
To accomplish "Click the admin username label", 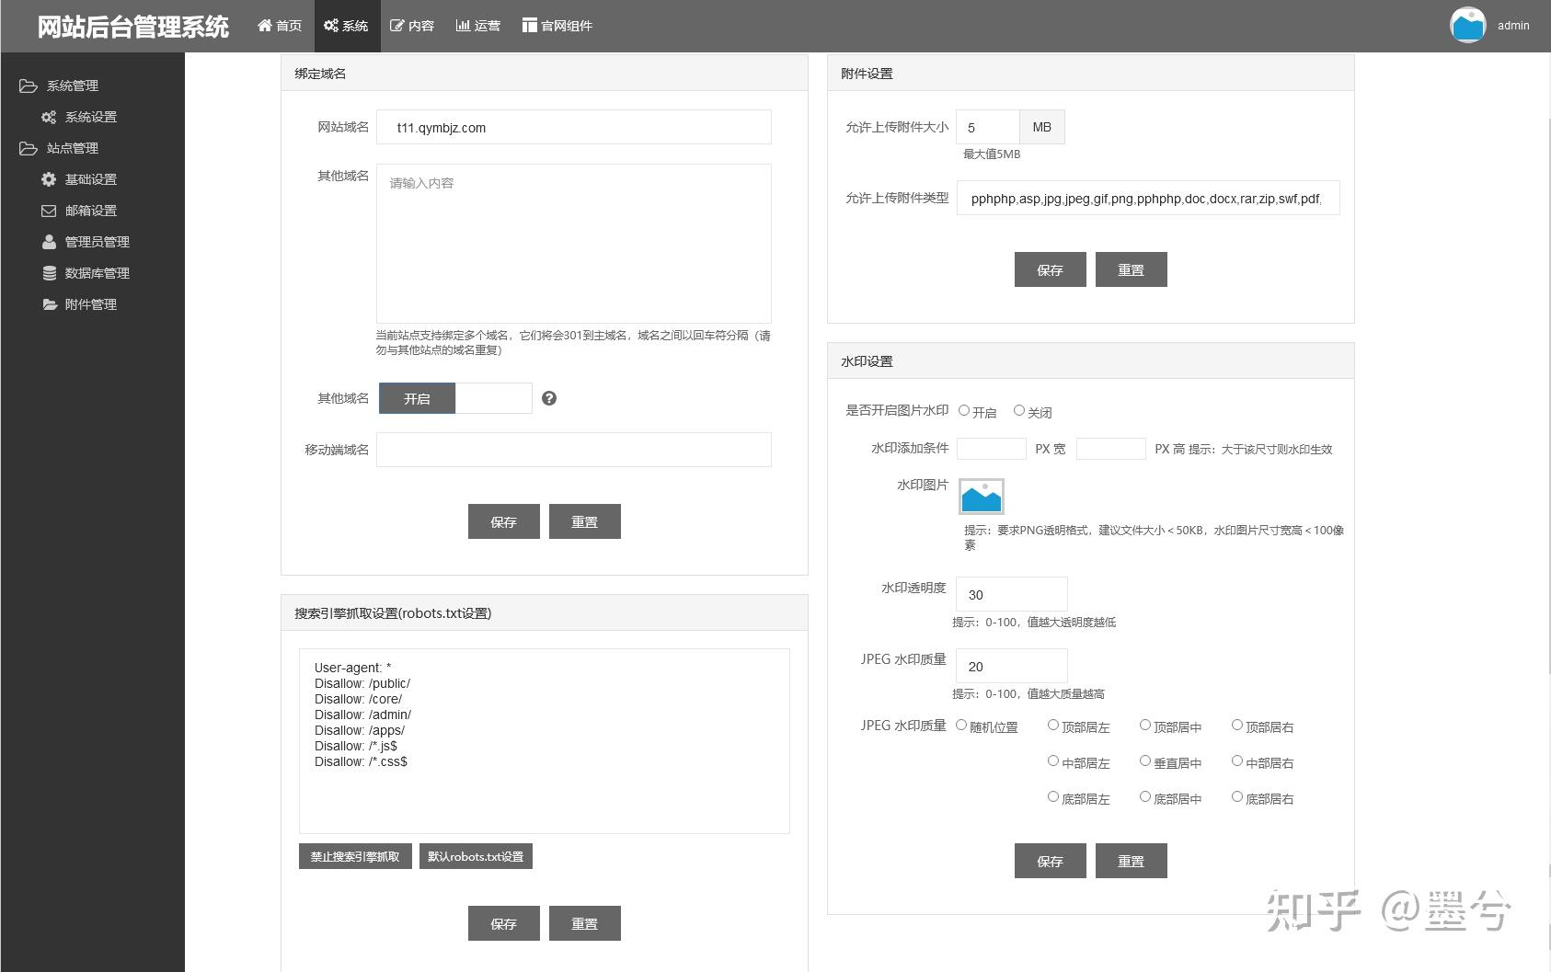I will coord(1513,26).
